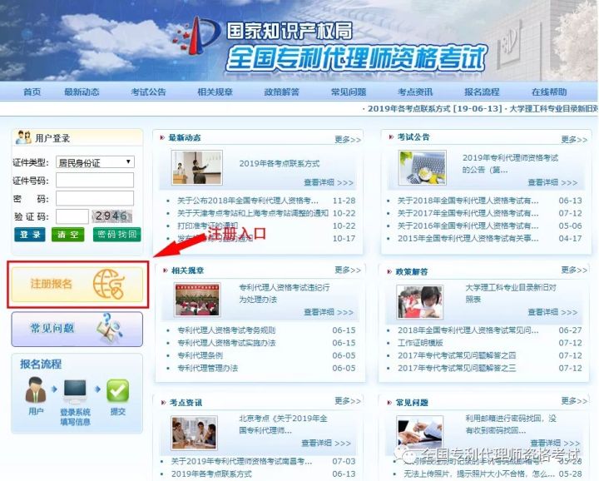The image size is (599, 481).
Task: Click 查看详细 >>> in 考试公告 panel
Action: pyautogui.click(x=552, y=182)
